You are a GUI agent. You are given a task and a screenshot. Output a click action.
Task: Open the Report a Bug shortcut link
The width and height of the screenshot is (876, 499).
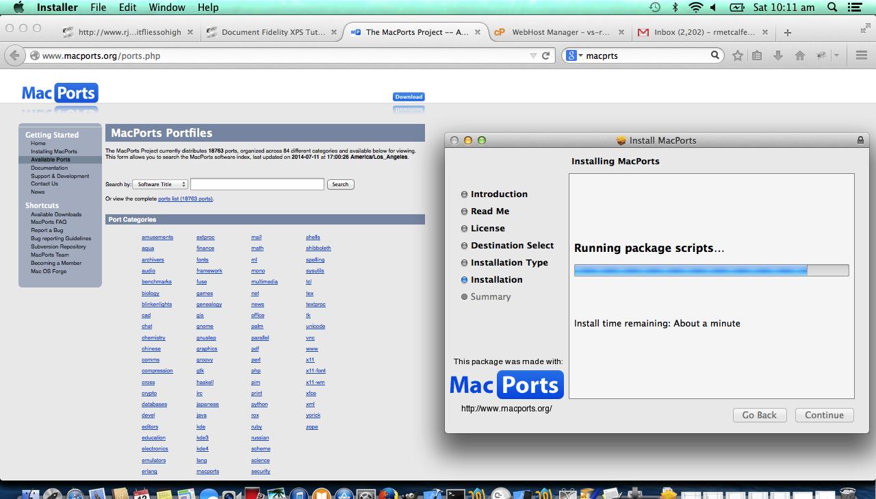pos(47,231)
